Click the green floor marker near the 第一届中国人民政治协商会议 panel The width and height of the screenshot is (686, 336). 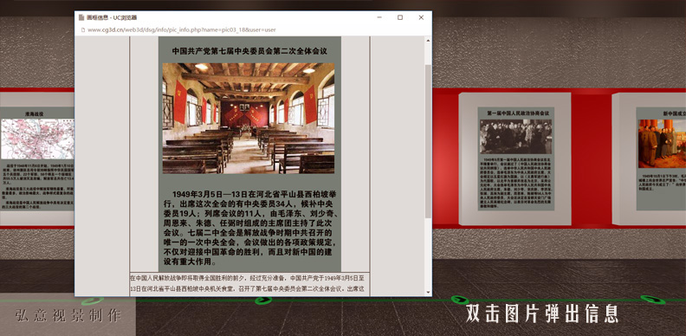tap(459, 300)
